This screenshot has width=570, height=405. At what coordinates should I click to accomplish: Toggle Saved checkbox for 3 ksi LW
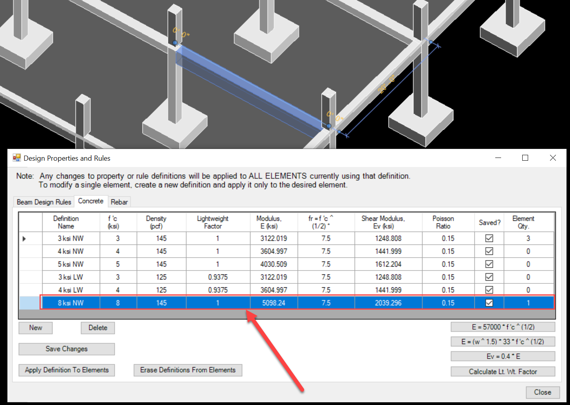(489, 277)
